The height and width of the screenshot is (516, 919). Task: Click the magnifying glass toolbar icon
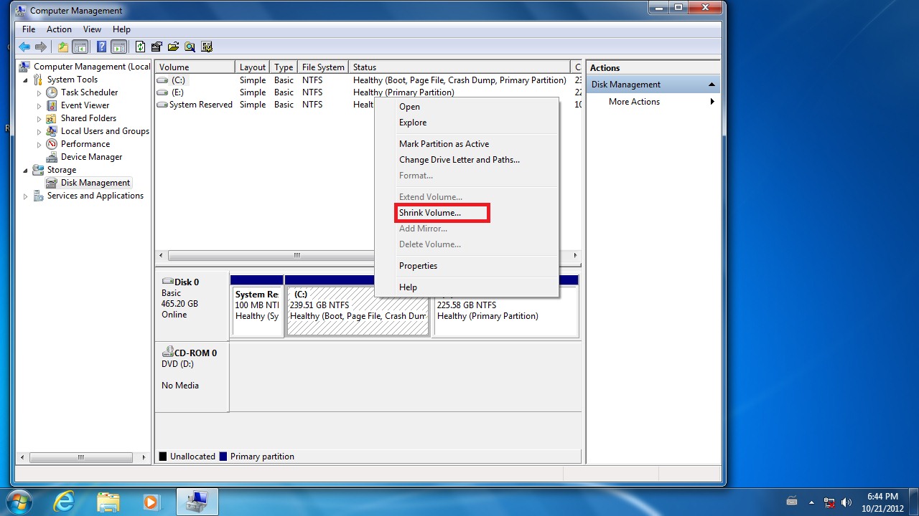coord(190,47)
